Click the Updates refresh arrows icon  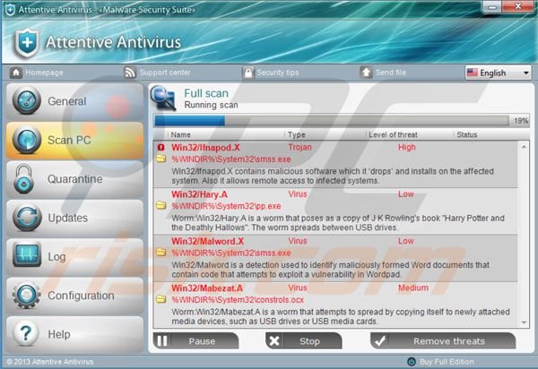pyautogui.click(x=27, y=218)
